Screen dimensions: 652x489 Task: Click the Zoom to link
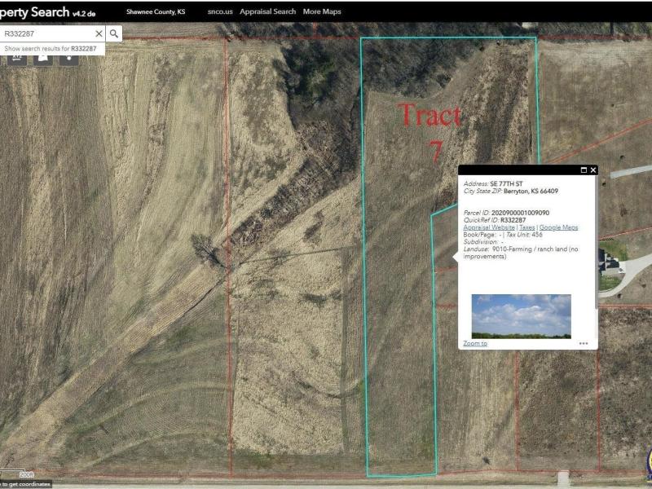click(x=475, y=343)
